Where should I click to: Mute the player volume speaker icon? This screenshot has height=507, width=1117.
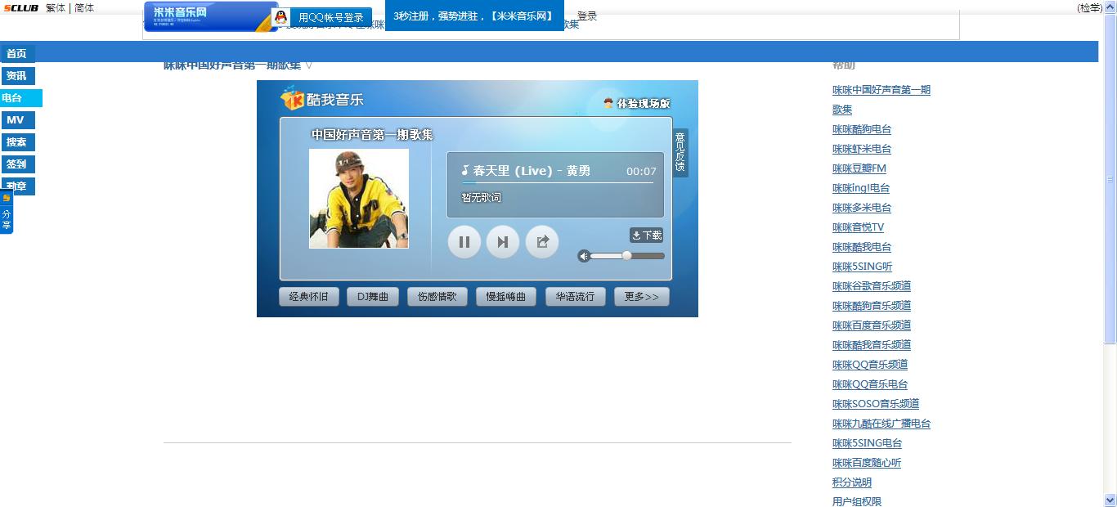584,256
